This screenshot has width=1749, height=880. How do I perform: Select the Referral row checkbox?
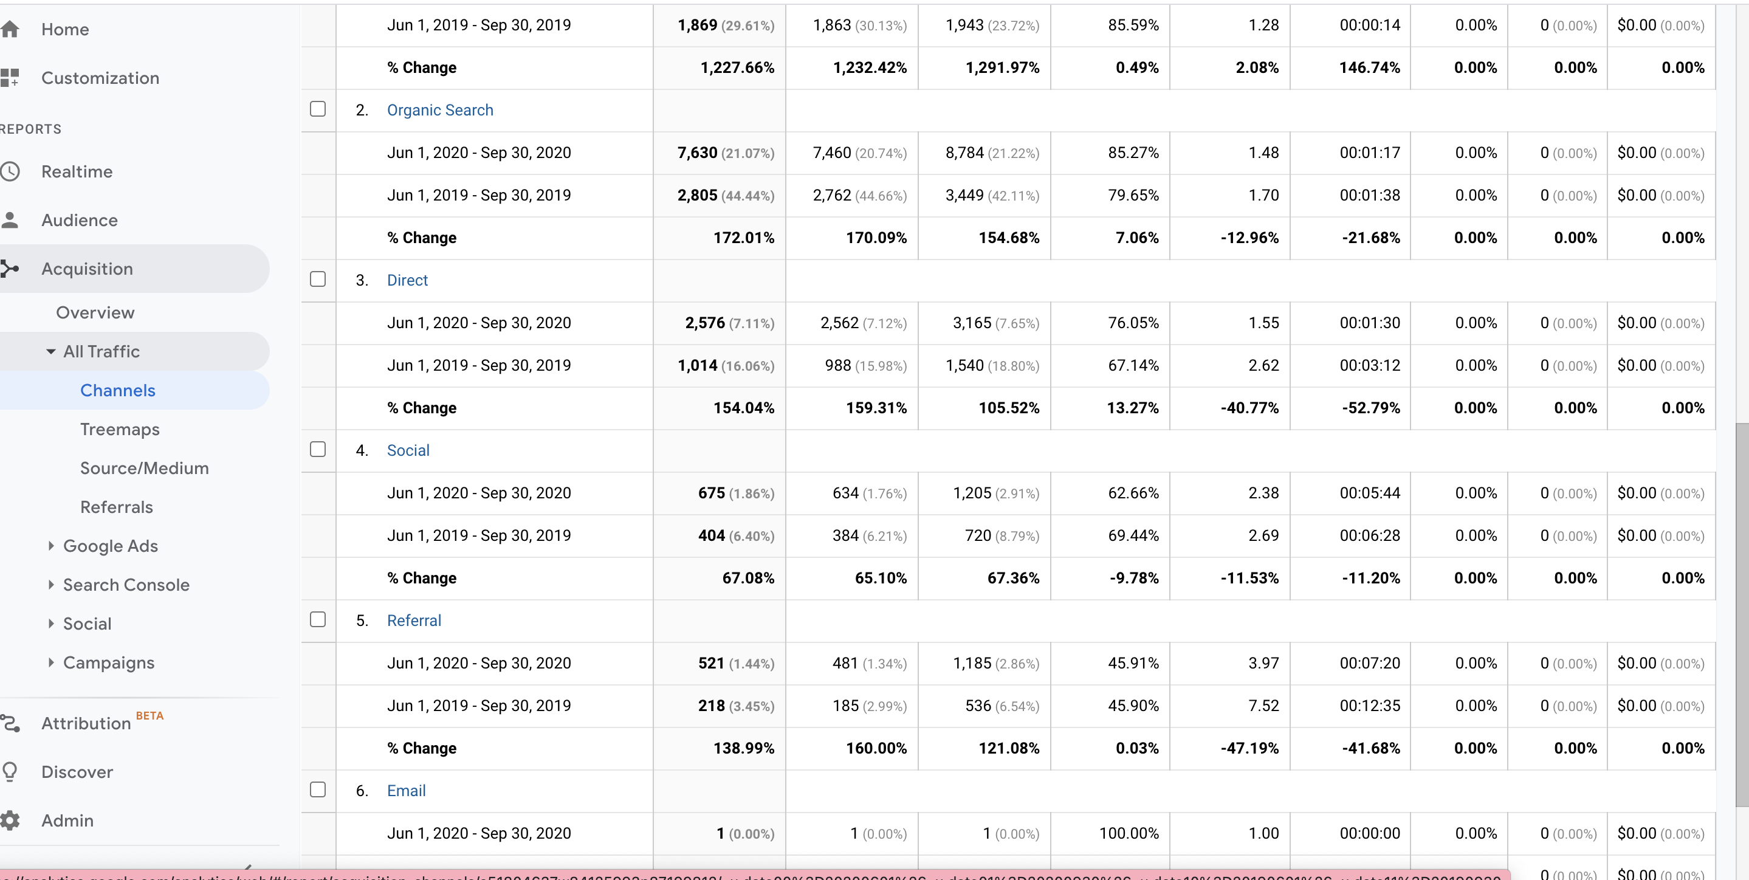[318, 620]
